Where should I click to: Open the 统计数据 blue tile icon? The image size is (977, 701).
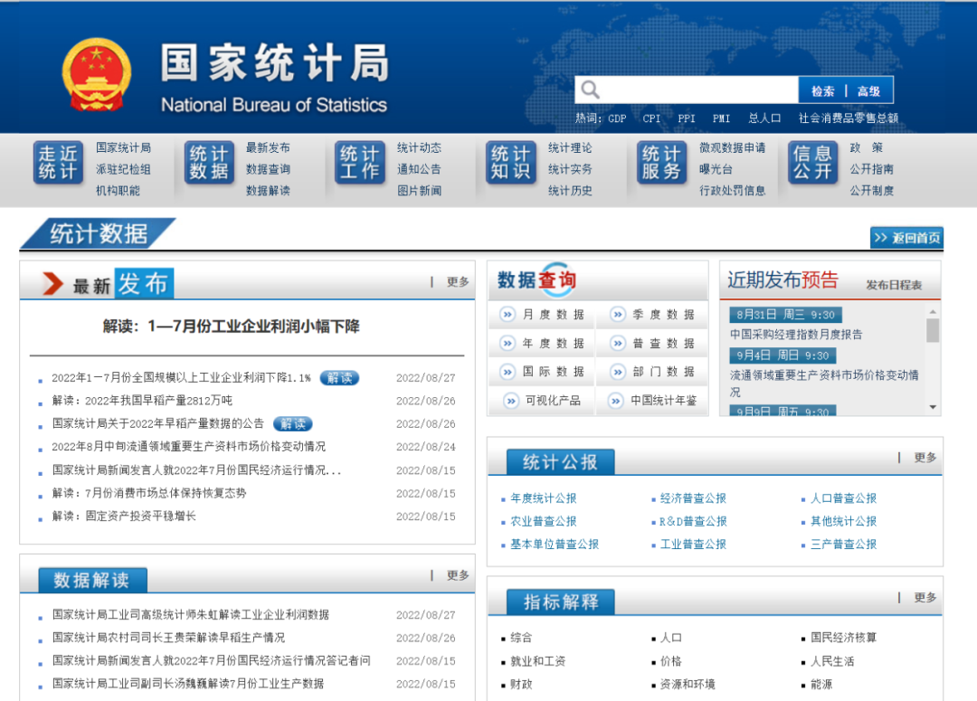click(x=209, y=163)
